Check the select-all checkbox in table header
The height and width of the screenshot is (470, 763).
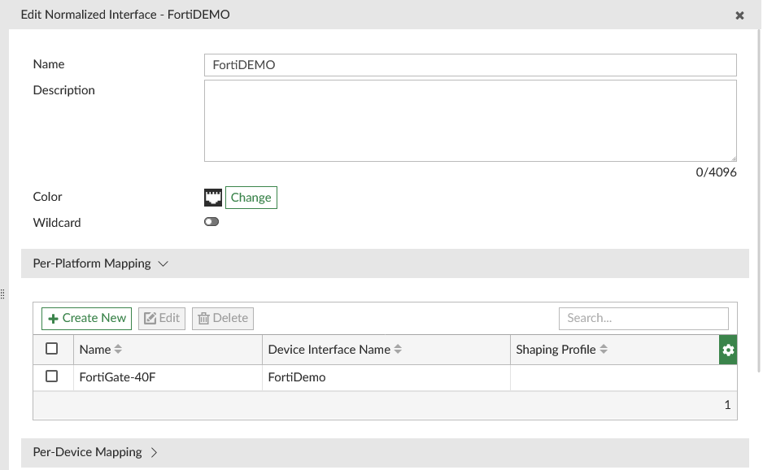pyautogui.click(x=53, y=348)
